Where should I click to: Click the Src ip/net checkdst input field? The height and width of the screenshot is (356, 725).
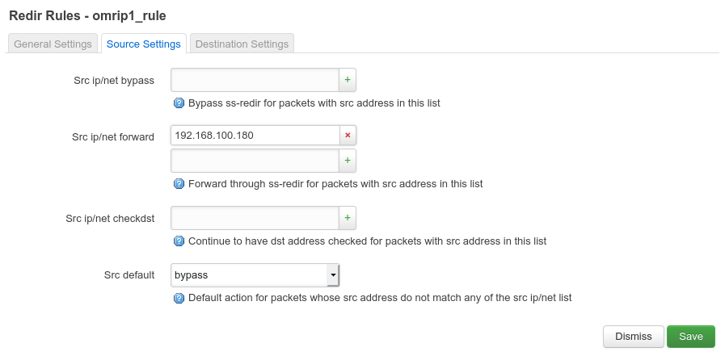coord(255,218)
